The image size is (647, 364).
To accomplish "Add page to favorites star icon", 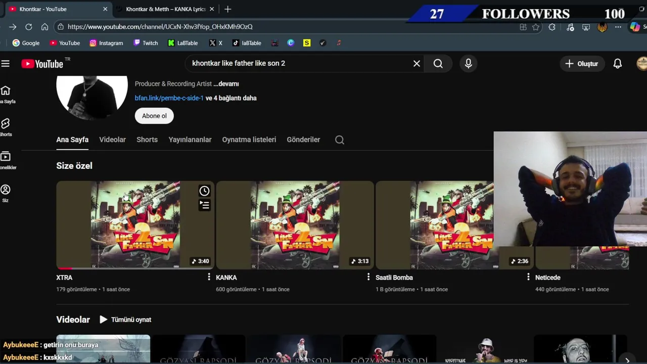I will pyautogui.click(x=536, y=27).
